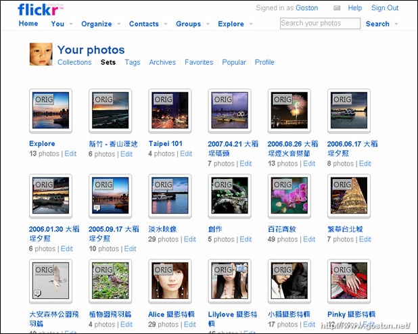Switch to the Collections tab

[74, 62]
